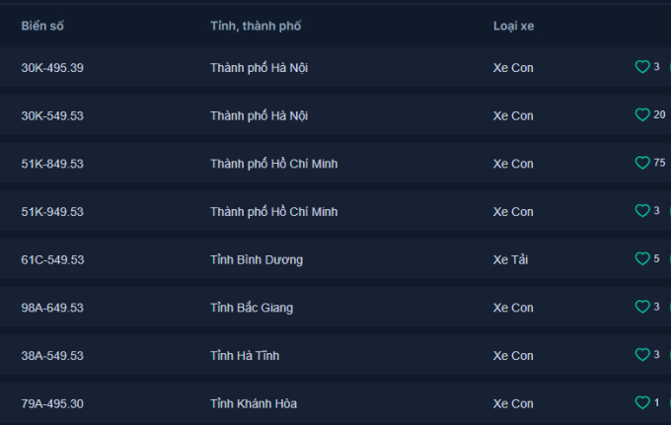Favorite plate 79A-495.30 heart icon
671x425 pixels.
tap(642, 402)
